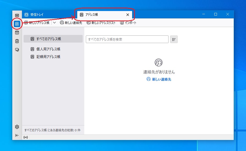Open the list display options button
The width and height of the screenshot is (246, 151).
pyautogui.click(x=174, y=39)
